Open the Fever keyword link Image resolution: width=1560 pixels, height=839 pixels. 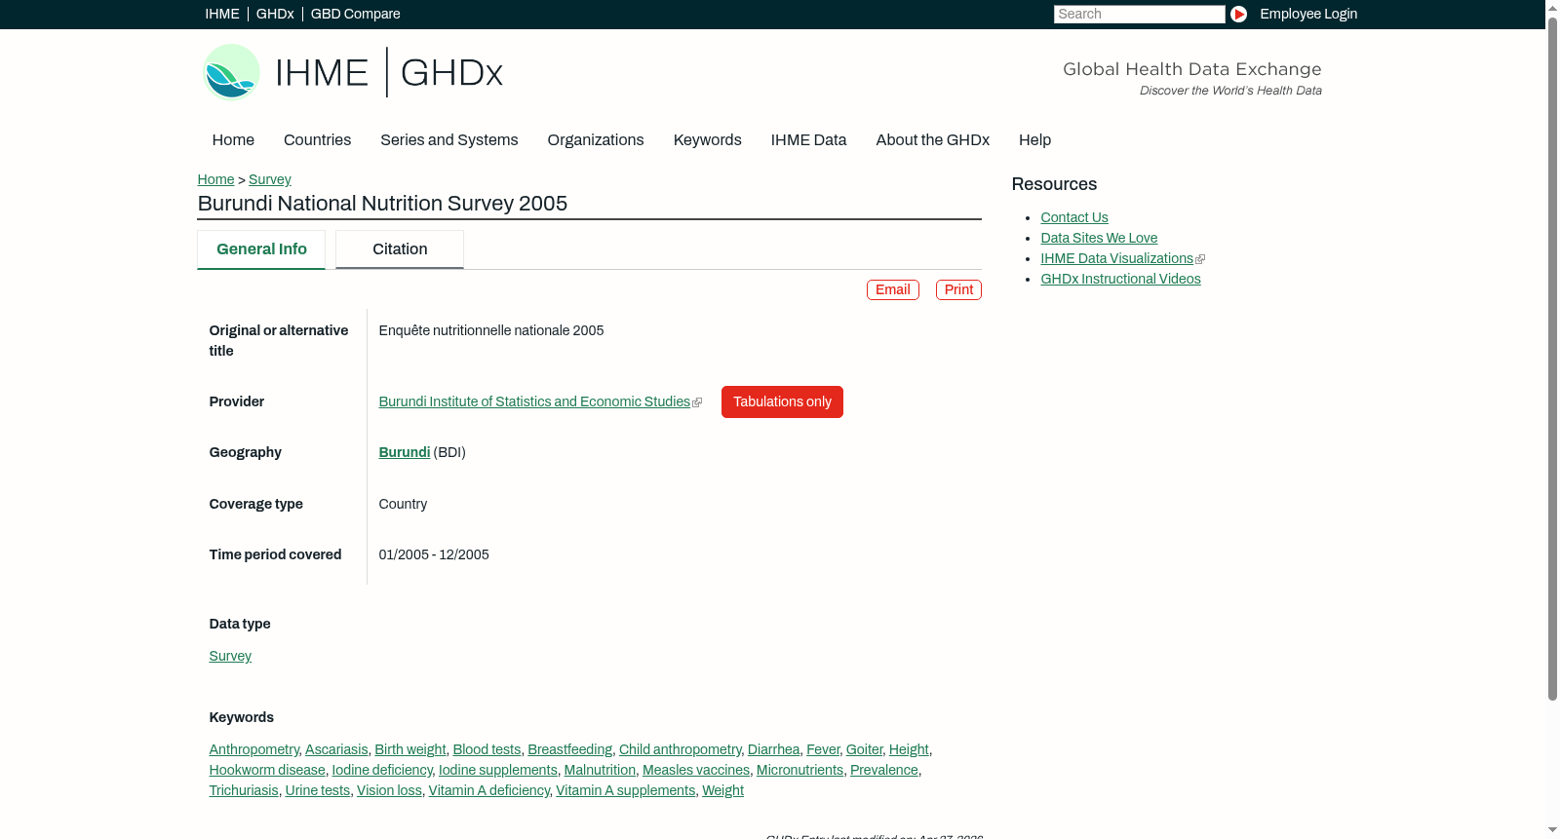tap(823, 749)
